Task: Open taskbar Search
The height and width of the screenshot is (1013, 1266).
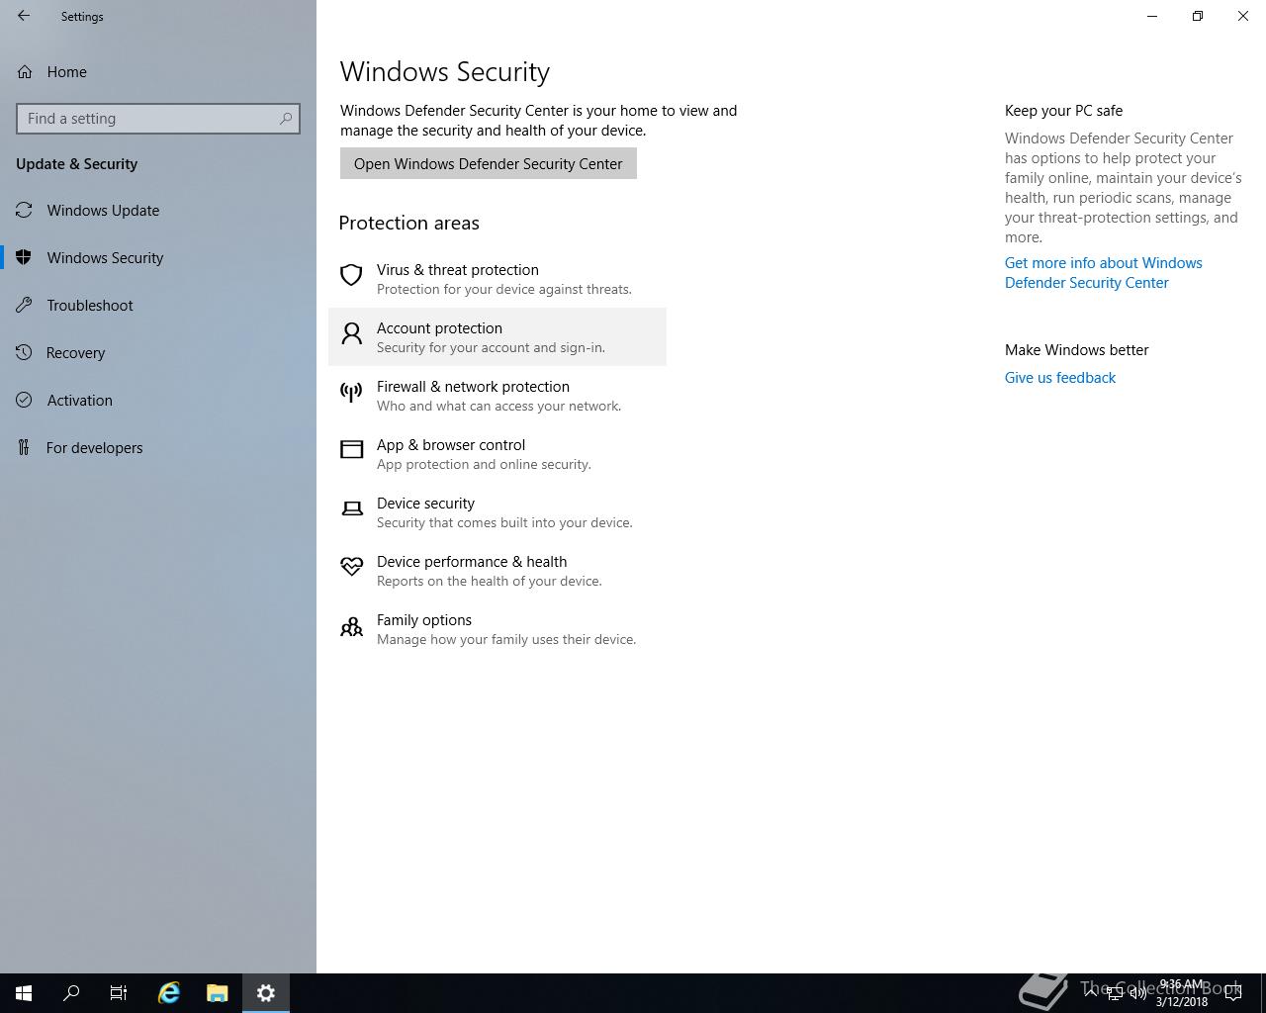Action: click(x=71, y=993)
